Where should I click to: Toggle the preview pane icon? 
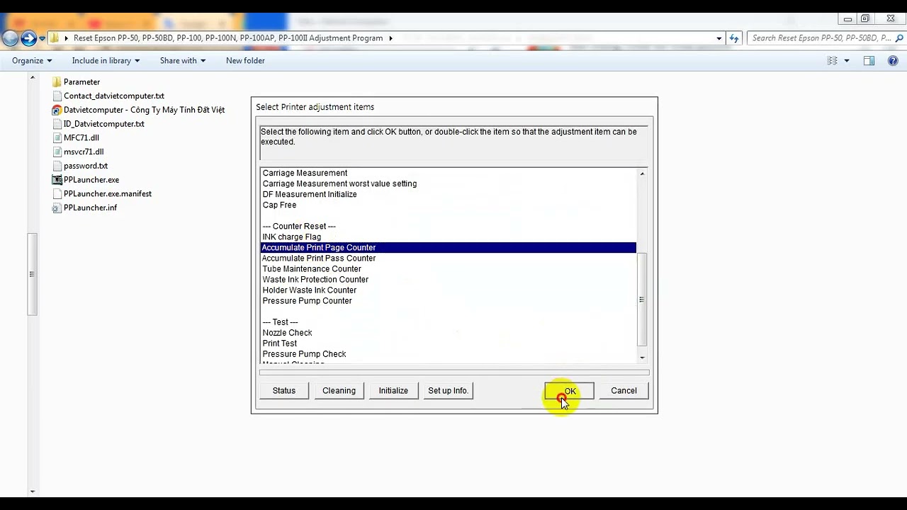[x=869, y=61]
